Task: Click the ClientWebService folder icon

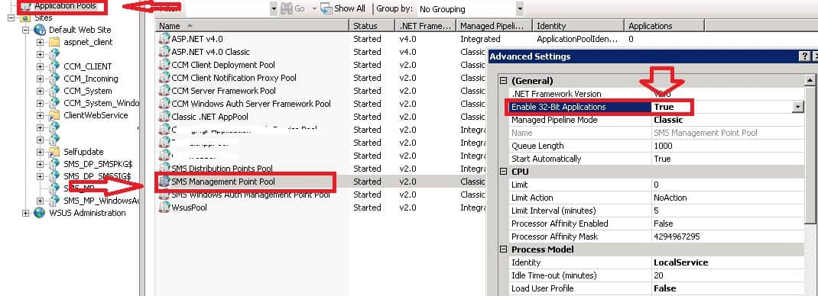Action: [x=54, y=115]
